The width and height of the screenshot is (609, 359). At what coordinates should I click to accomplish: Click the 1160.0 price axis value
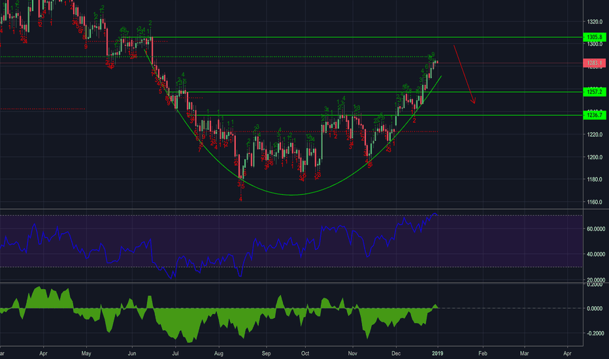click(x=595, y=202)
